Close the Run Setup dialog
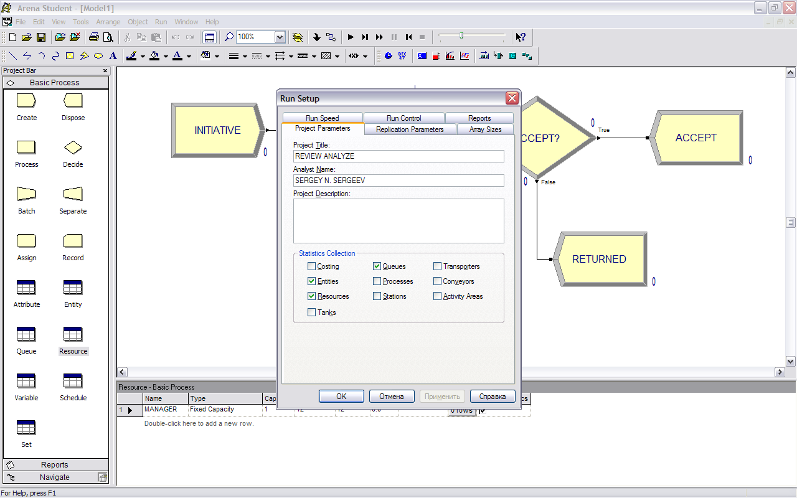Viewport: 797px width, 498px height. tap(512, 98)
